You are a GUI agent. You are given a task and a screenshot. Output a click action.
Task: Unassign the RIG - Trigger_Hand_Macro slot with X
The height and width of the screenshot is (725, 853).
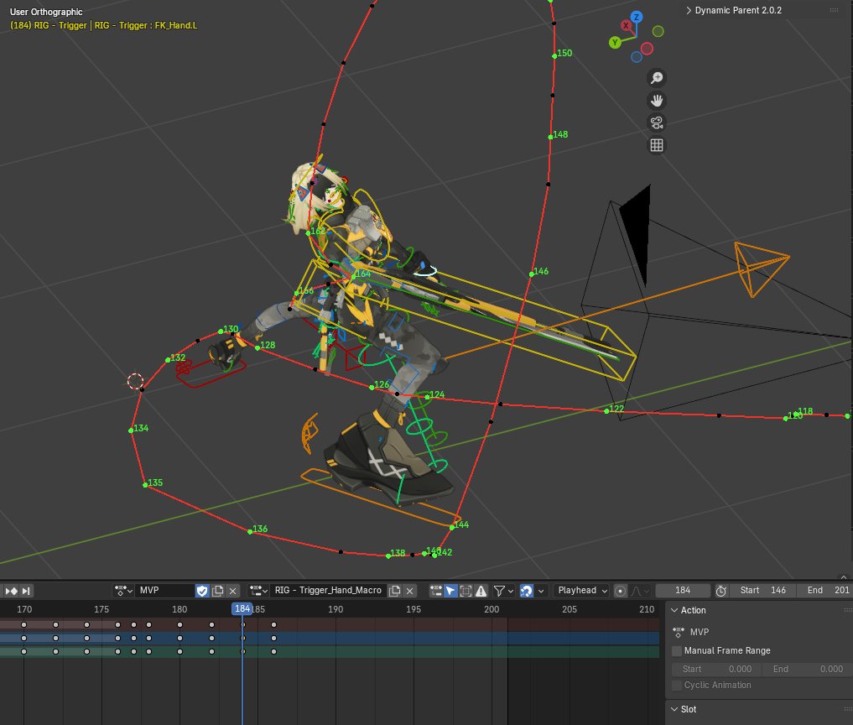[x=410, y=591]
